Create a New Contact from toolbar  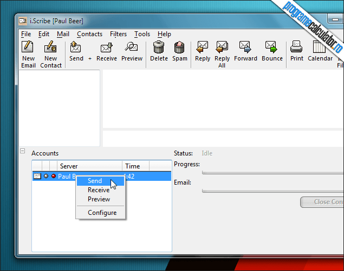51,54
